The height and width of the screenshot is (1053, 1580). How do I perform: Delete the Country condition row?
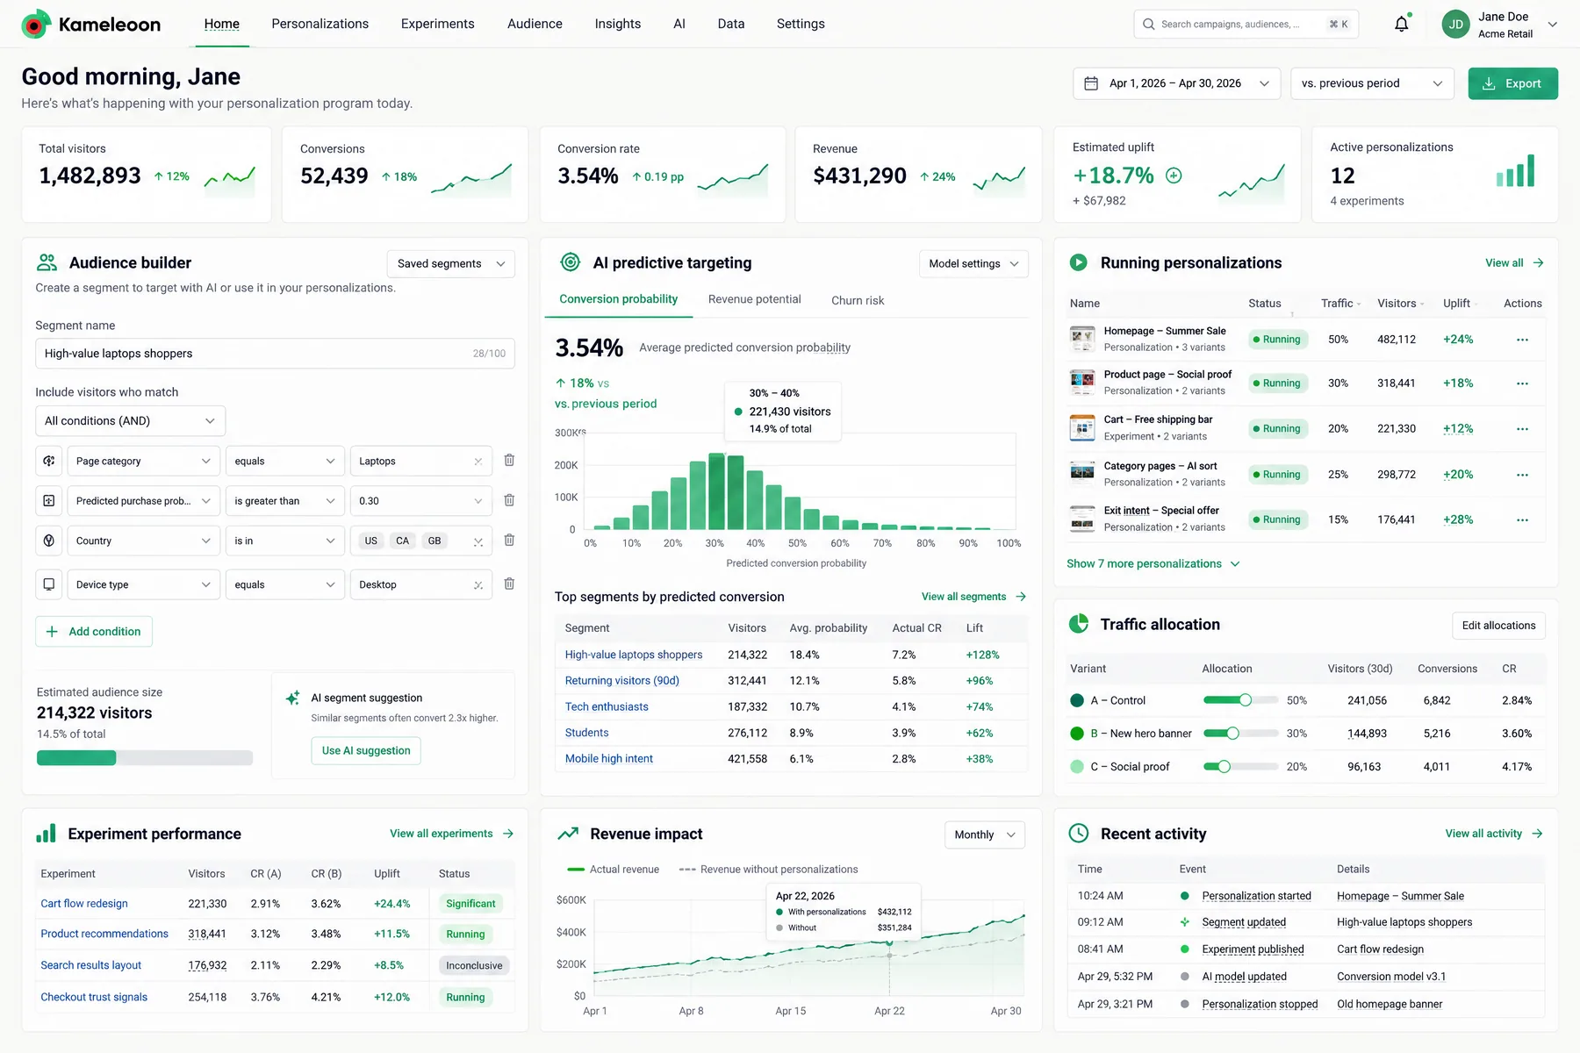[x=509, y=540]
